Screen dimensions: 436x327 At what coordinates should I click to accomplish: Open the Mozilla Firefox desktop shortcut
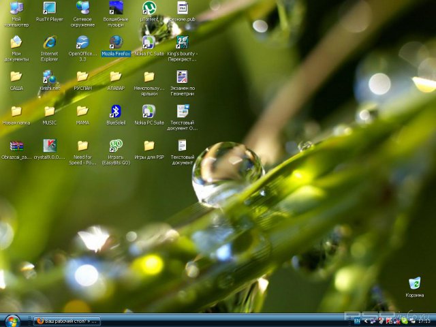click(x=116, y=42)
